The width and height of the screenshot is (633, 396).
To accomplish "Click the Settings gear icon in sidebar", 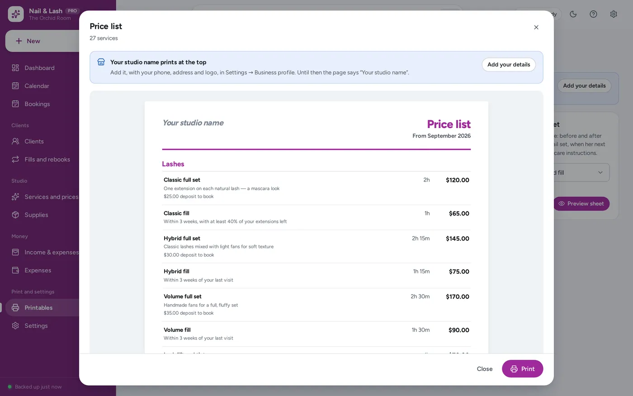I will click(15, 326).
